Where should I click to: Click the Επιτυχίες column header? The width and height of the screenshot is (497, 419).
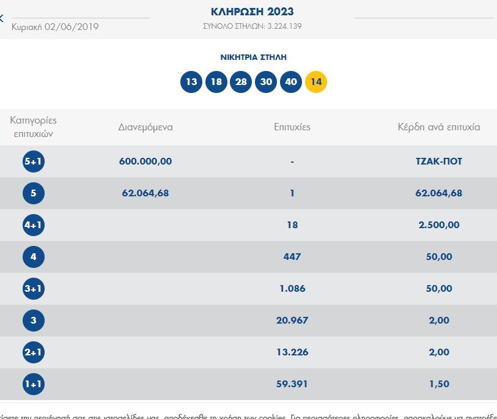292,127
